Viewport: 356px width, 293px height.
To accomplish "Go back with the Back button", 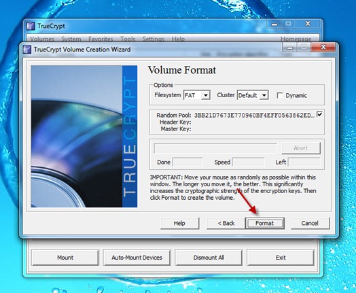I will [x=226, y=223].
